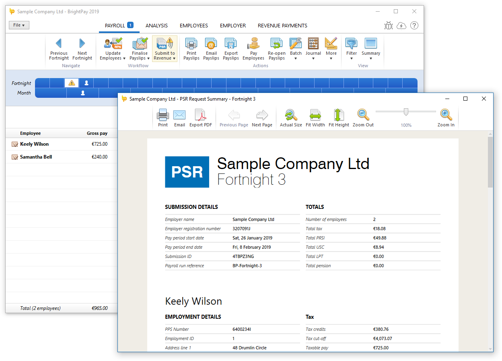Email the PSR Request Summary

[x=179, y=118]
